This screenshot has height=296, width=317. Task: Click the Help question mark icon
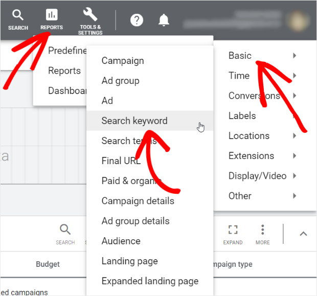tap(137, 20)
